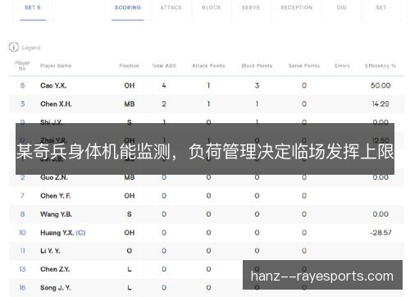This screenshot has width=410, height=297.
Task: Sort by Serve Points column header
Action: tap(304, 66)
